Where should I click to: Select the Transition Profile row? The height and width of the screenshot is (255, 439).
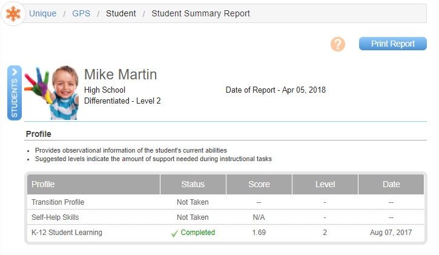click(226, 202)
